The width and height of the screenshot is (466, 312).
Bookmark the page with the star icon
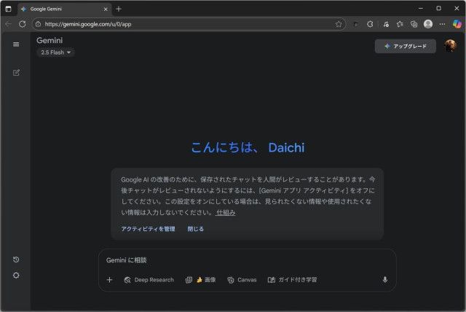[x=339, y=24]
